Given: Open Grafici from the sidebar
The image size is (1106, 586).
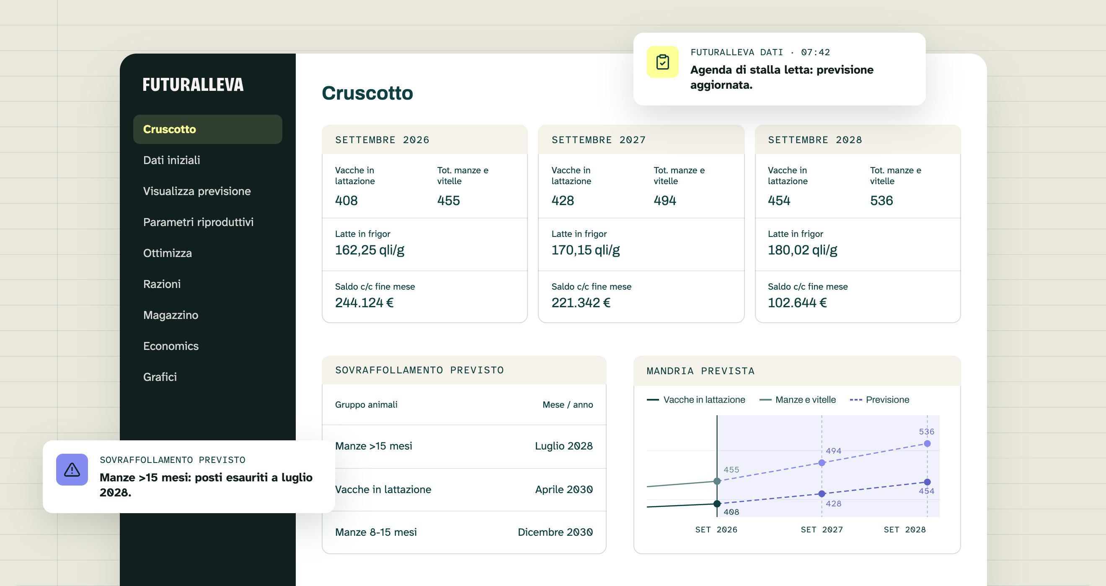Looking at the screenshot, I should point(160,377).
